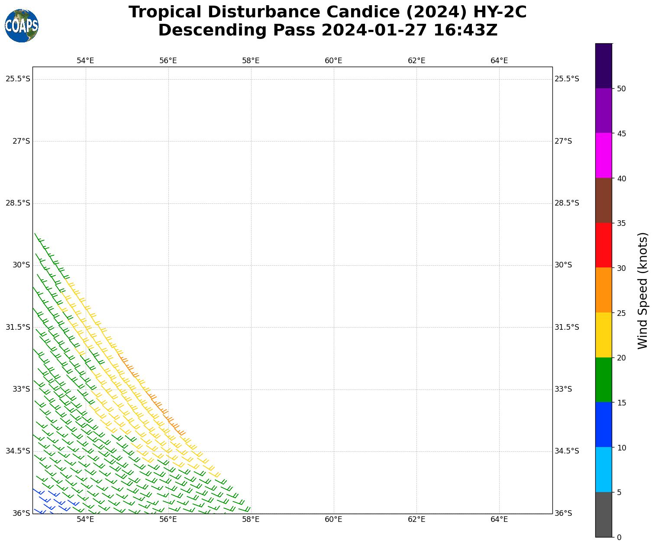The width and height of the screenshot is (655, 547).
Task: Select the gray 0-5 knots colorbar segment
Action: click(603, 515)
